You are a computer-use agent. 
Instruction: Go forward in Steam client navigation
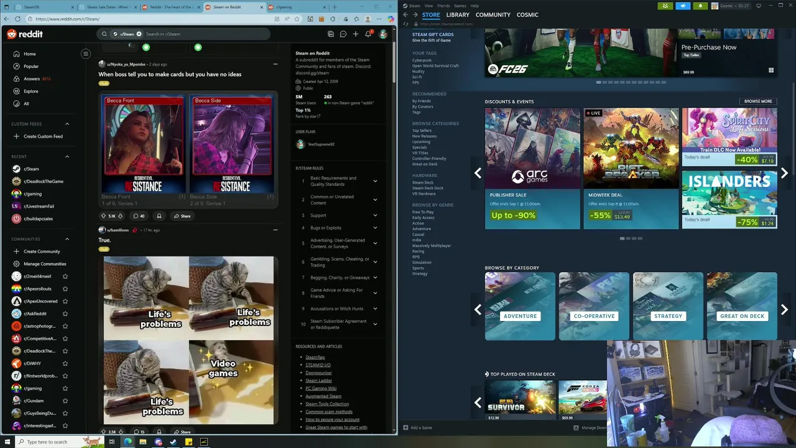415,15
